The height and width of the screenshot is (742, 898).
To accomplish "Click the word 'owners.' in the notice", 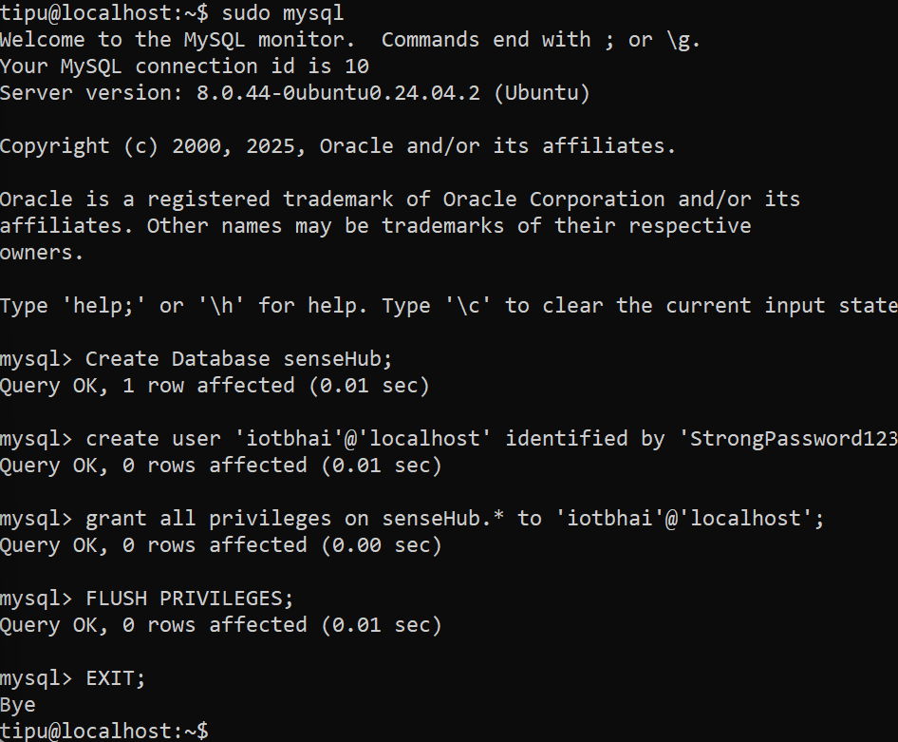I will point(42,253).
